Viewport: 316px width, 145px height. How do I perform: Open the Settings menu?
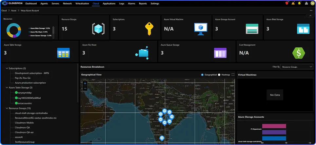tap(155, 3)
